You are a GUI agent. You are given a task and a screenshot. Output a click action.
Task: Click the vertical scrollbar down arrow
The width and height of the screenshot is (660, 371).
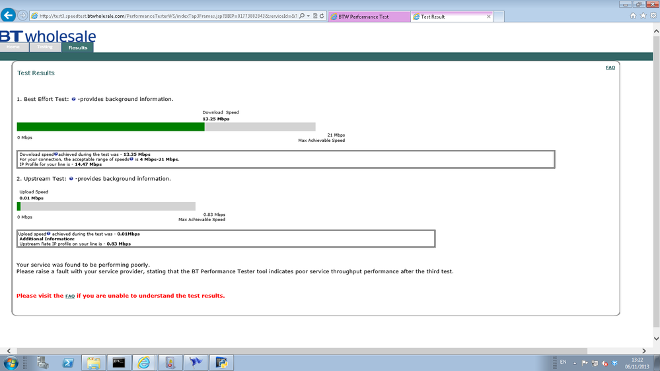[656, 339]
